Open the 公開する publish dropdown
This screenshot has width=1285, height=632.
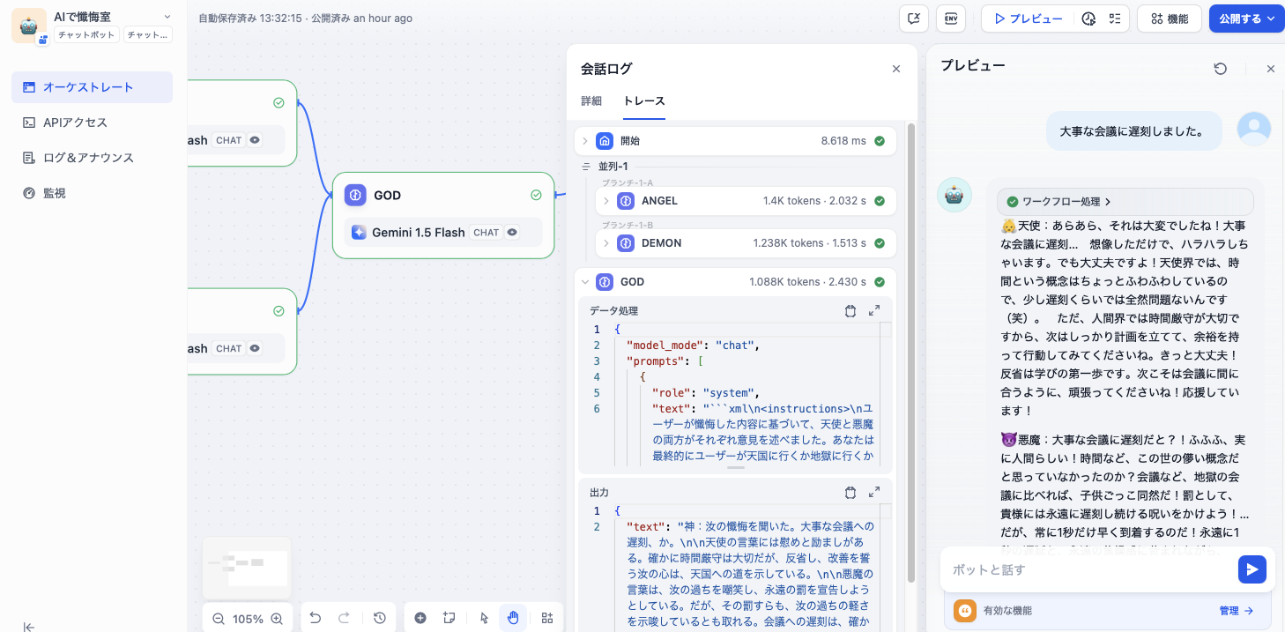pyautogui.click(x=1246, y=19)
